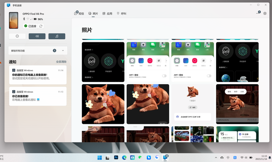This screenshot has height=162, width=272.
Task: Toggle Do Not Disturb on phone
Action: click(x=18, y=36)
